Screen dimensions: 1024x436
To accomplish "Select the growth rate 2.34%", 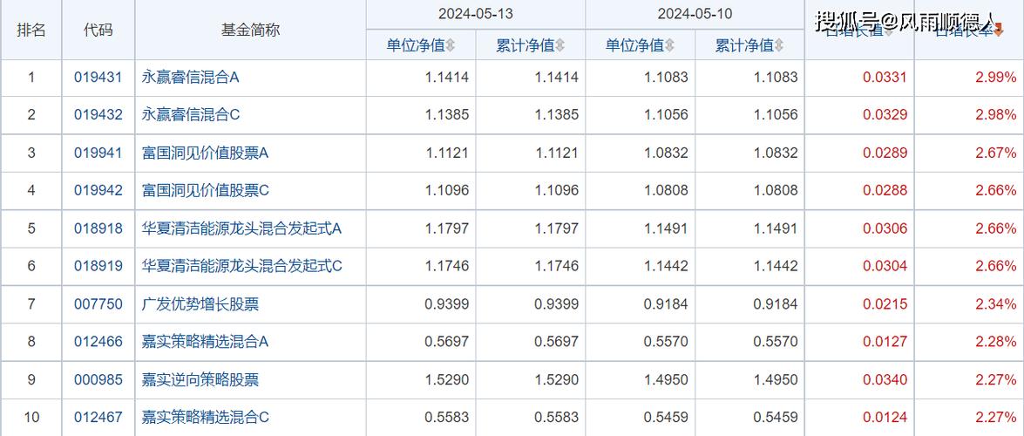I will click(x=996, y=304).
